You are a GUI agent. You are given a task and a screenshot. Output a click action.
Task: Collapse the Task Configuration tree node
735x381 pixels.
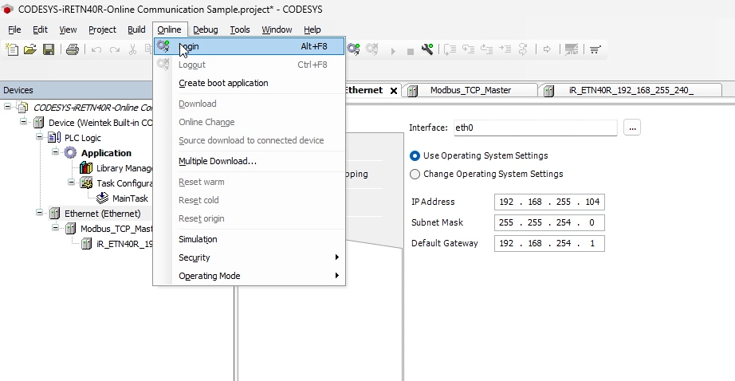pyautogui.click(x=71, y=182)
